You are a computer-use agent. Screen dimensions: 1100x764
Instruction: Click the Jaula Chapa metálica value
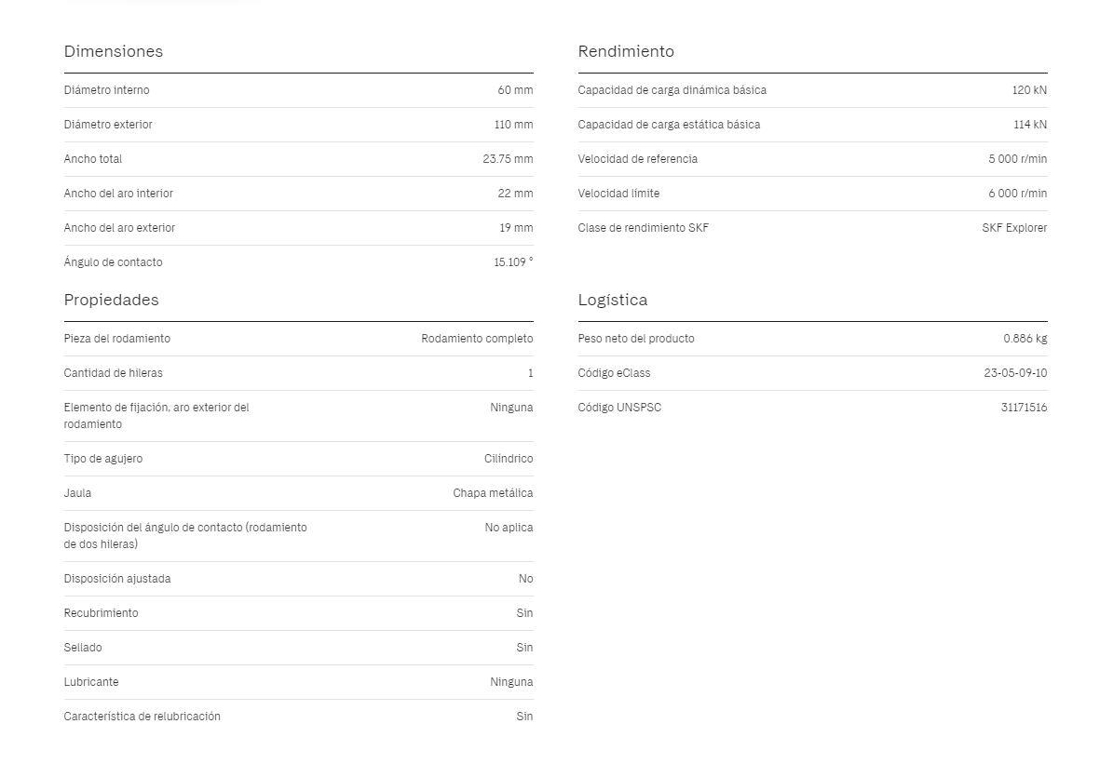(x=493, y=493)
